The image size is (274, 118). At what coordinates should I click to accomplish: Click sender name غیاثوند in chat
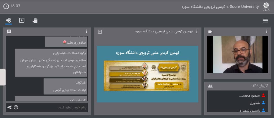tap(81, 82)
